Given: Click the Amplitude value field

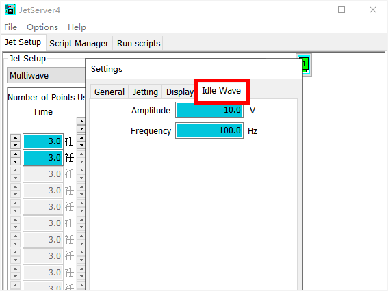Looking at the screenshot, I should point(209,110).
